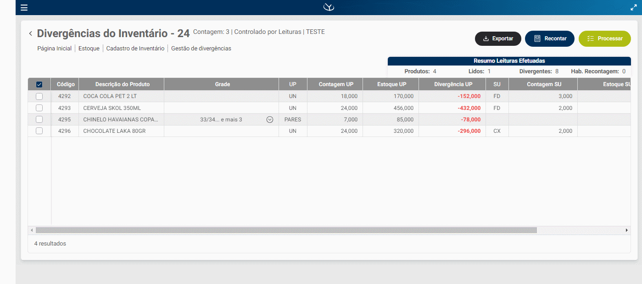642x284 pixels.
Task: Expand the grade dropdown for Chinelo Havaianas
Action: [x=270, y=120]
